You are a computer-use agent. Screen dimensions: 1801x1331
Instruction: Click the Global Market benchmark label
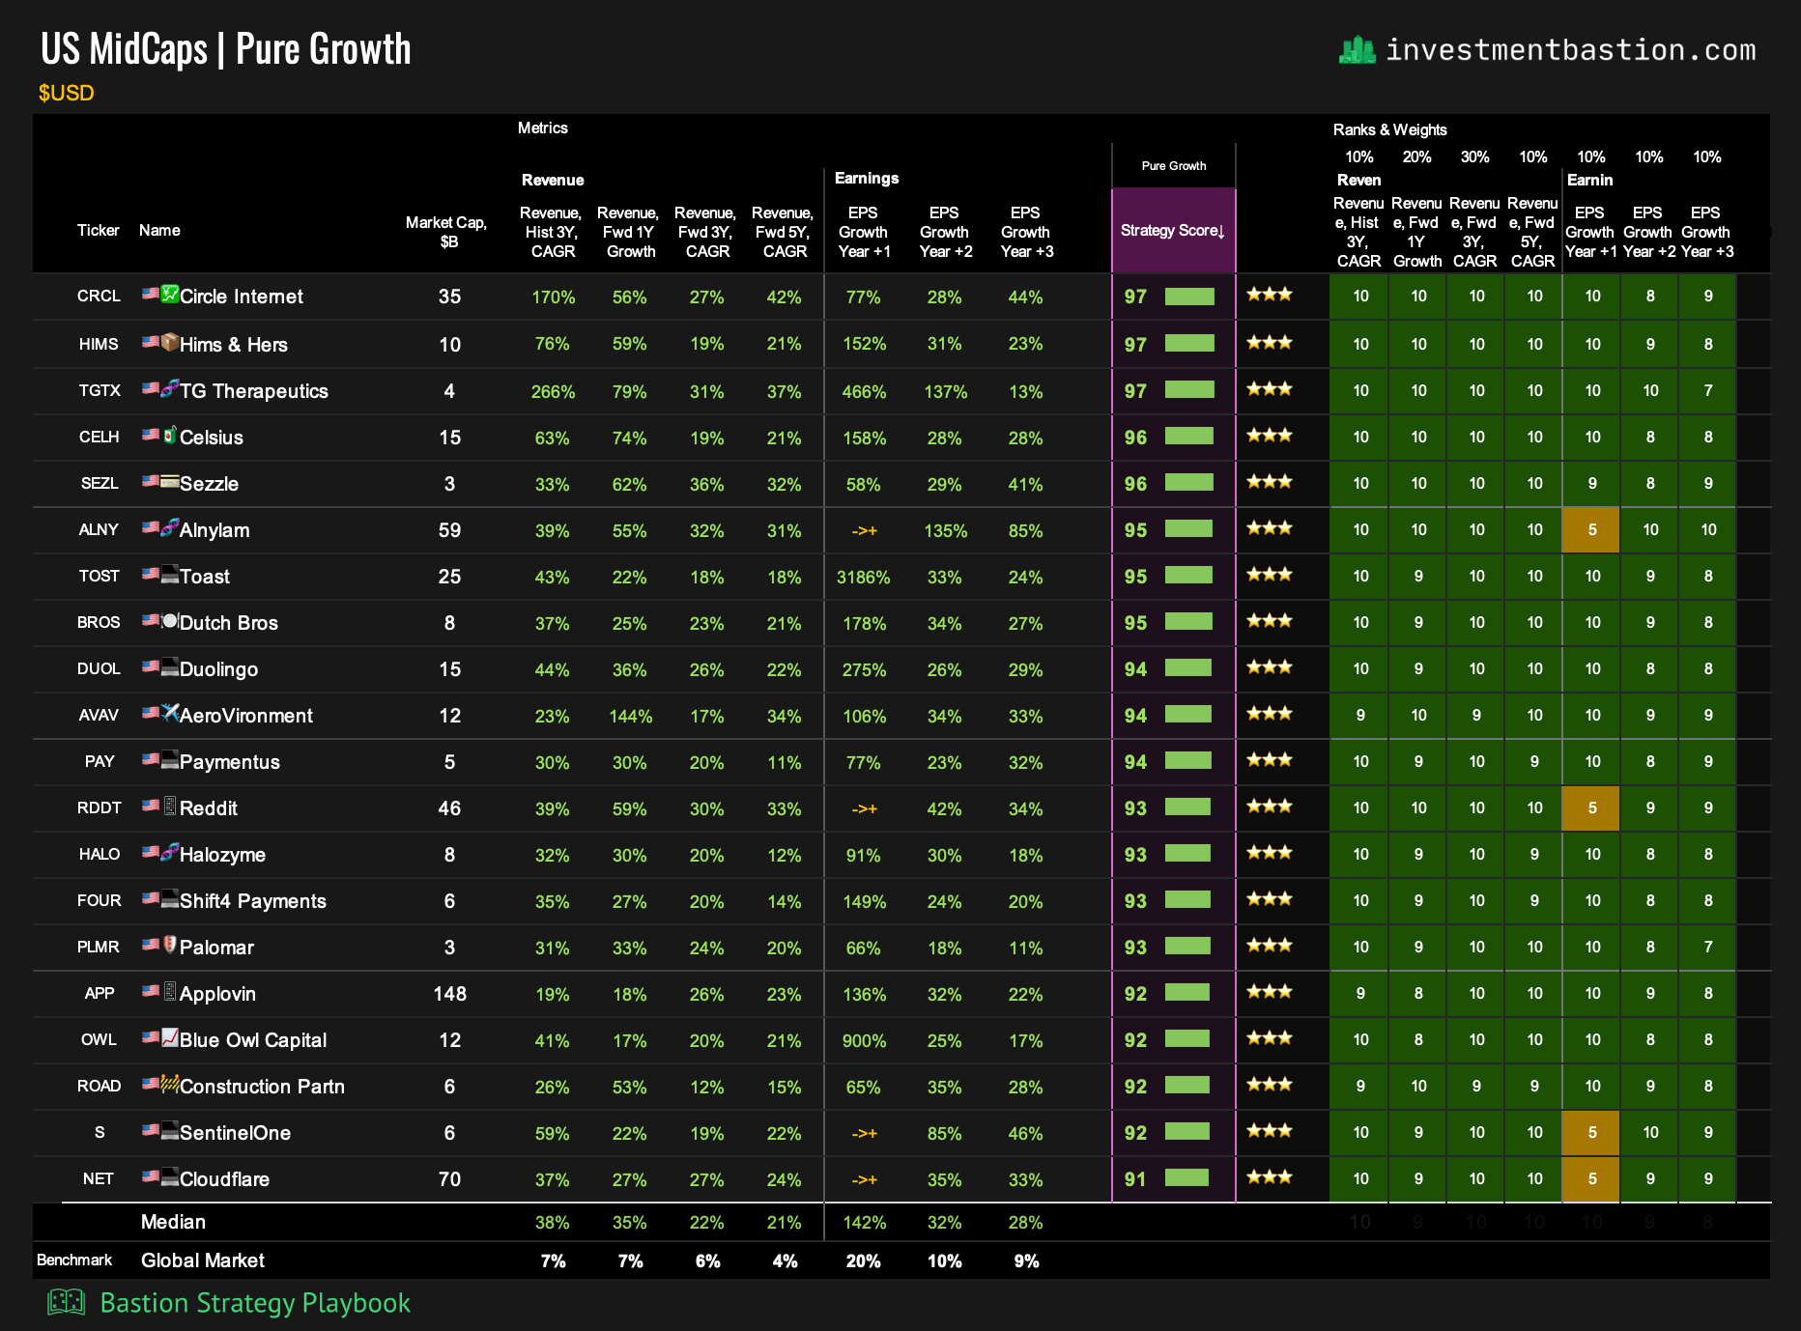tap(203, 1260)
